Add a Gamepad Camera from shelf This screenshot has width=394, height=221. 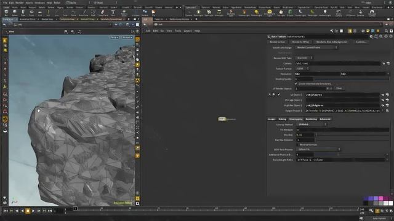point(372,12)
